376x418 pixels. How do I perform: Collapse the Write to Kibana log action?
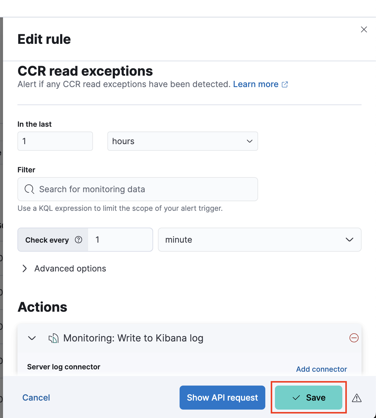click(x=31, y=338)
